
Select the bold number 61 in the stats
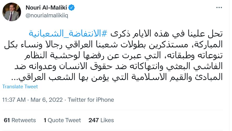point(7,120)
